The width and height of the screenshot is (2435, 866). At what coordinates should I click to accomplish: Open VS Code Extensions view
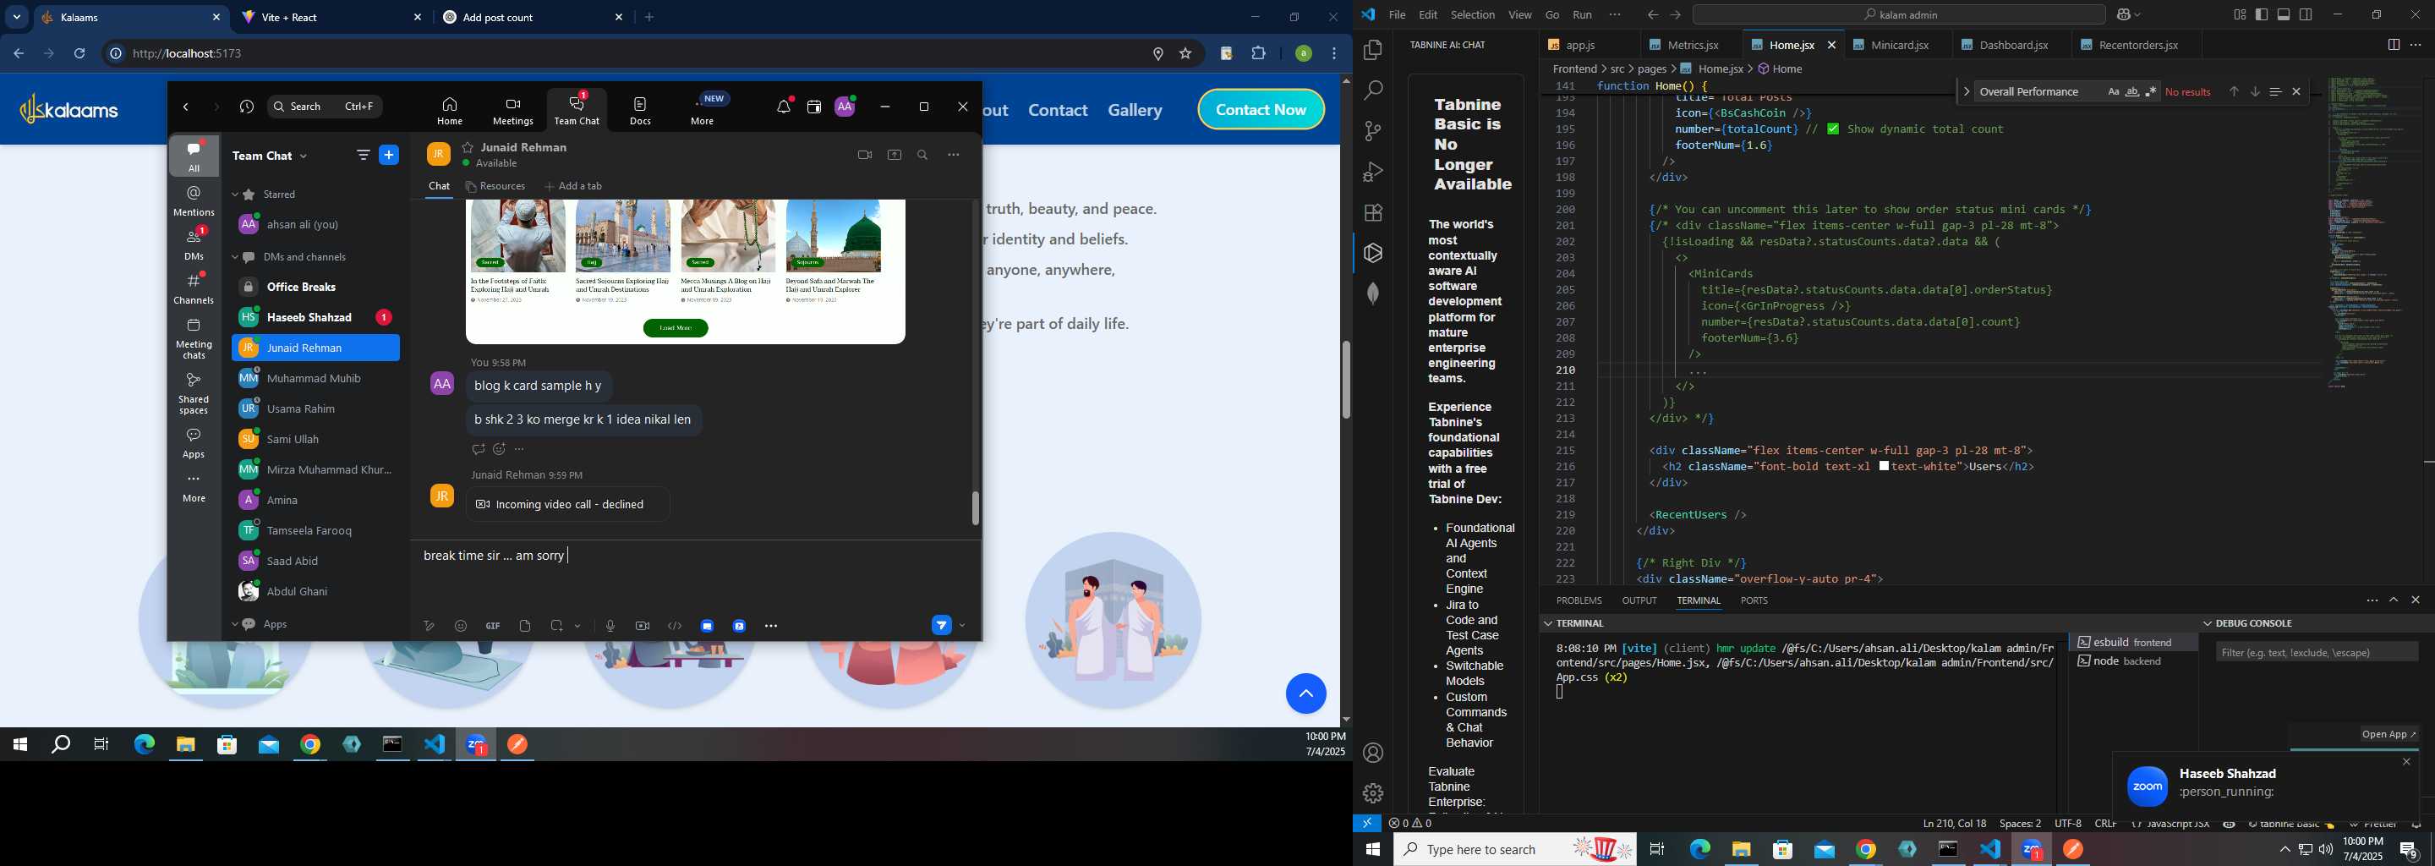[x=1372, y=213]
